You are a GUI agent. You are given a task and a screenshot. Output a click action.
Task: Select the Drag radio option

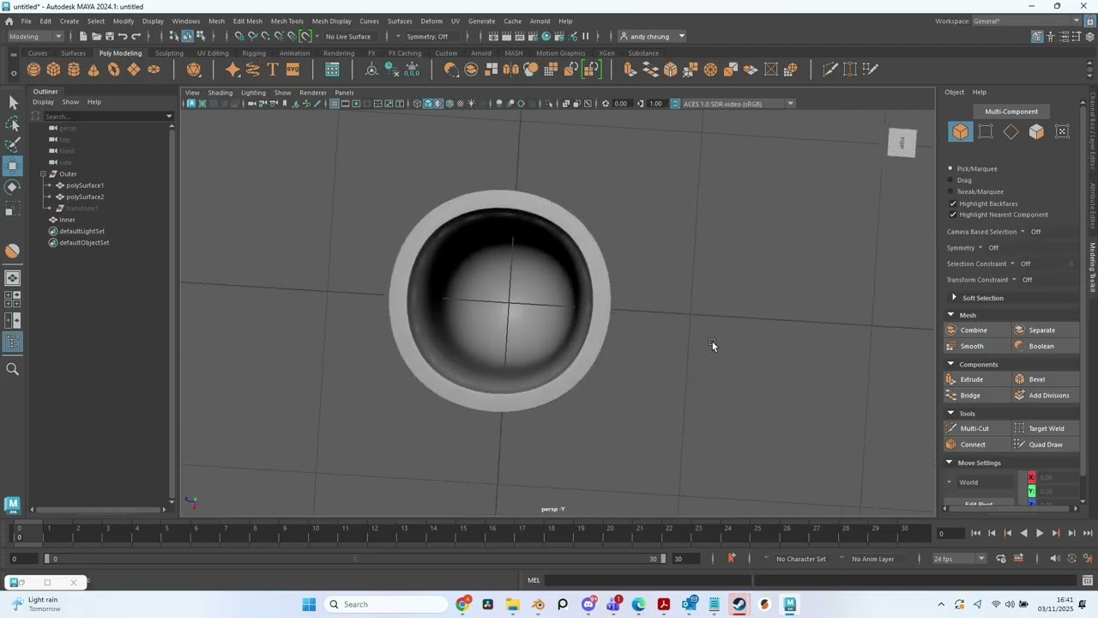[x=950, y=180]
